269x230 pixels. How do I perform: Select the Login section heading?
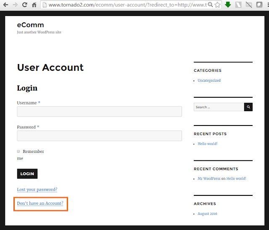click(27, 88)
